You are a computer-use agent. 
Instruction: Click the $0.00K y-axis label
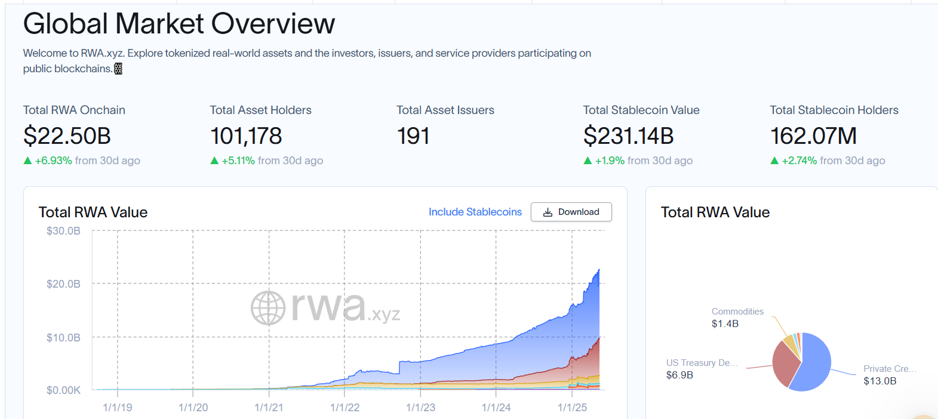coord(63,390)
